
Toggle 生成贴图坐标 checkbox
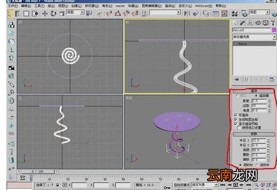(236, 119)
